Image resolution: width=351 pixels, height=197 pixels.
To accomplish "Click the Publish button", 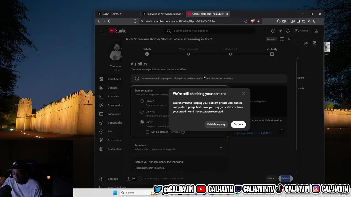I will tap(285, 178).
